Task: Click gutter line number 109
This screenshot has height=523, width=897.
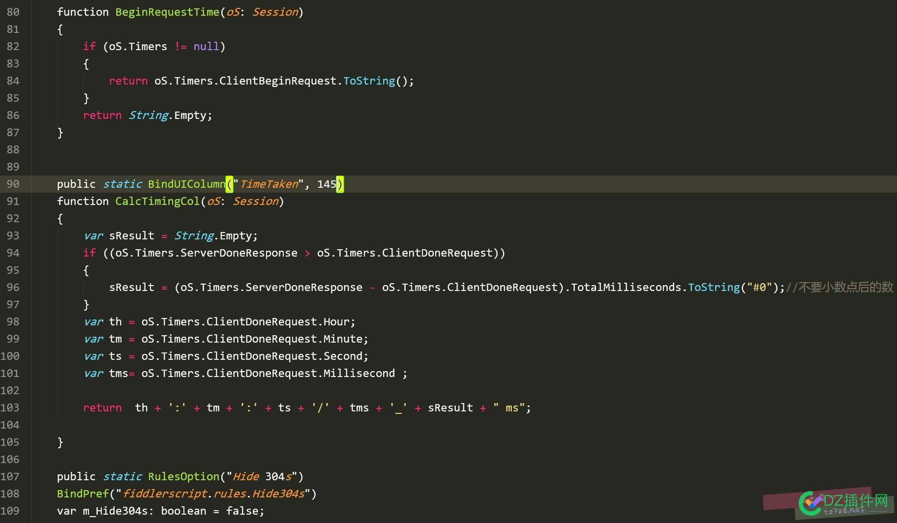Action: click(x=10, y=511)
